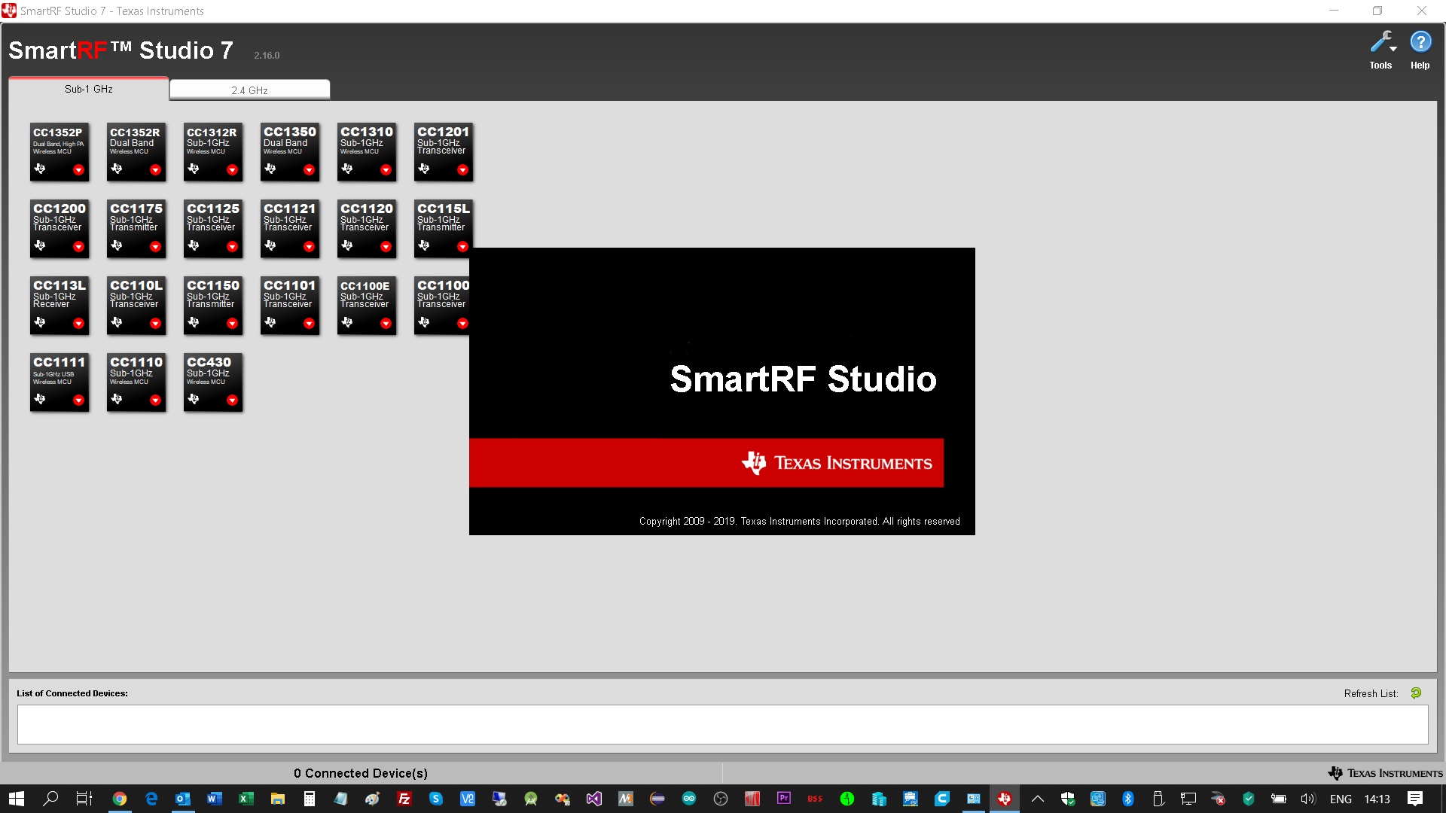Screen dimensions: 1446x813
Task: Select the CC1111 USB device tile
Action: (59, 381)
